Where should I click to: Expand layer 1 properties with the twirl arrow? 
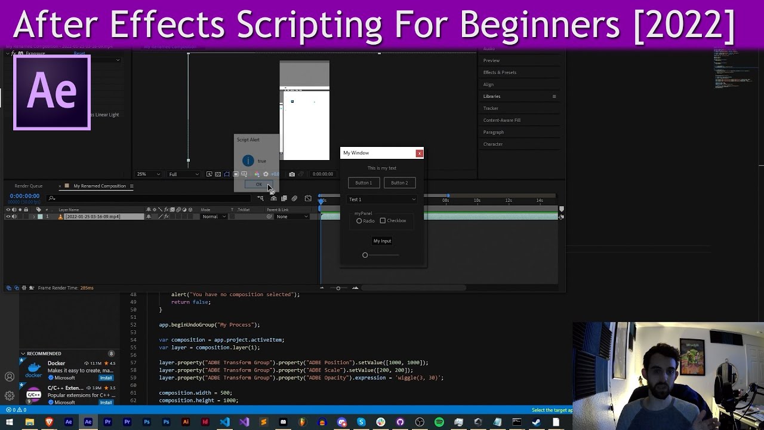34,216
